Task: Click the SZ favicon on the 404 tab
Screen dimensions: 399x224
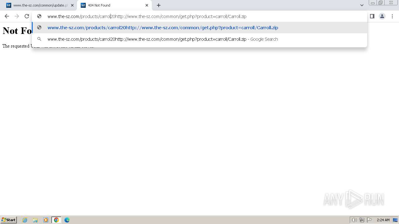Action: [x=83, y=5]
